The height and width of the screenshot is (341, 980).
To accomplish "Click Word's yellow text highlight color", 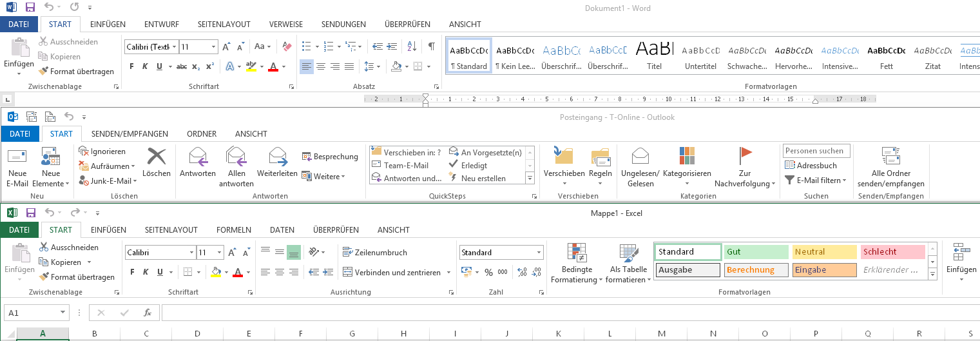I will click(x=251, y=66).
